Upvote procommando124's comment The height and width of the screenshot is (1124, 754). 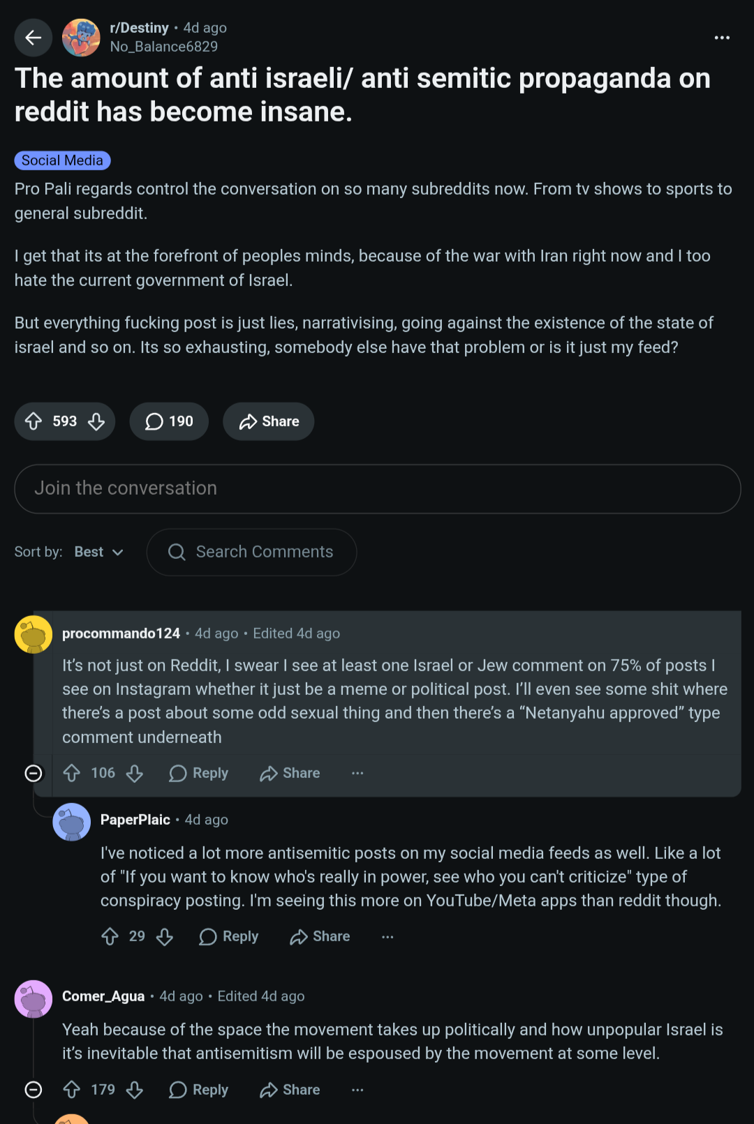[72, 773]
